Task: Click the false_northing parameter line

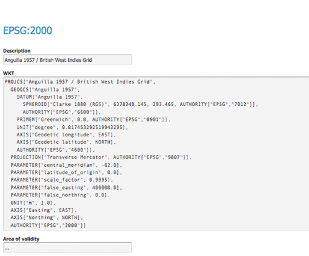Action: pos(60,195)
